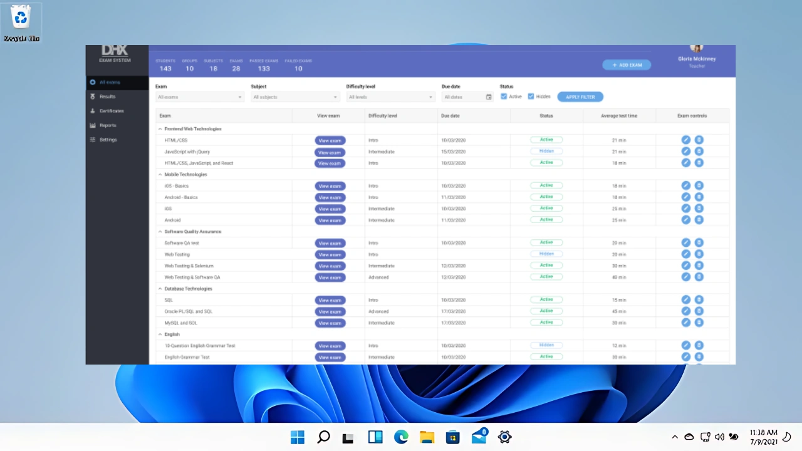View exam for Android - Basics
Screen dimensions: 802x451
330,197
